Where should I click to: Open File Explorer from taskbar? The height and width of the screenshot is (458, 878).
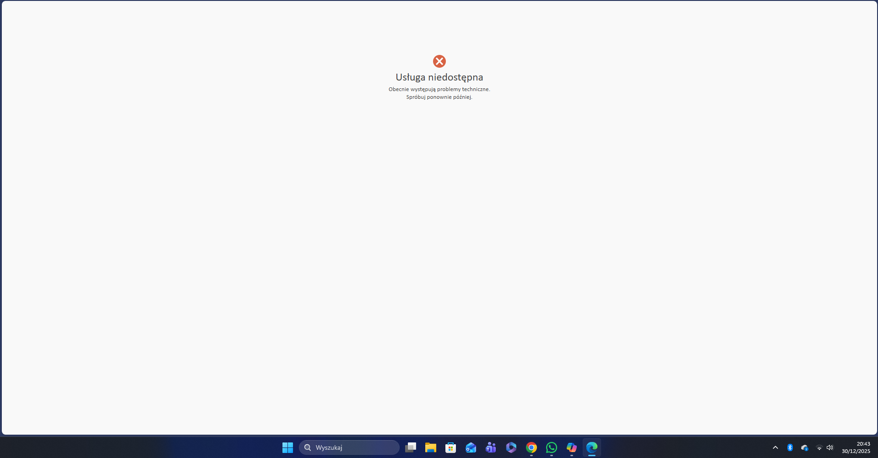coord(431,447)
